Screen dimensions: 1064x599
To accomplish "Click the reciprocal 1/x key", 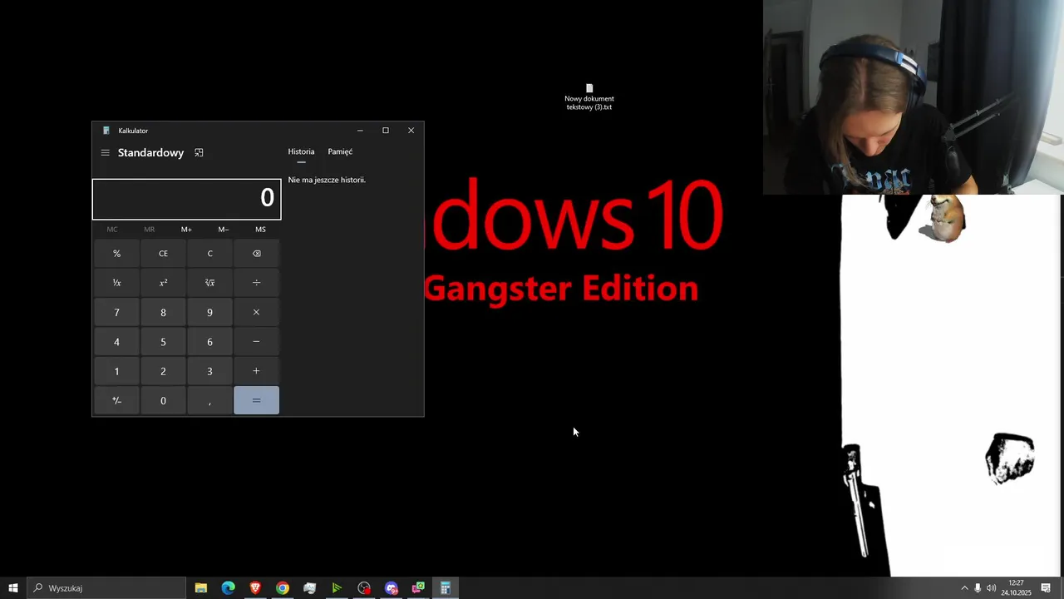I will tap(116, 283).
